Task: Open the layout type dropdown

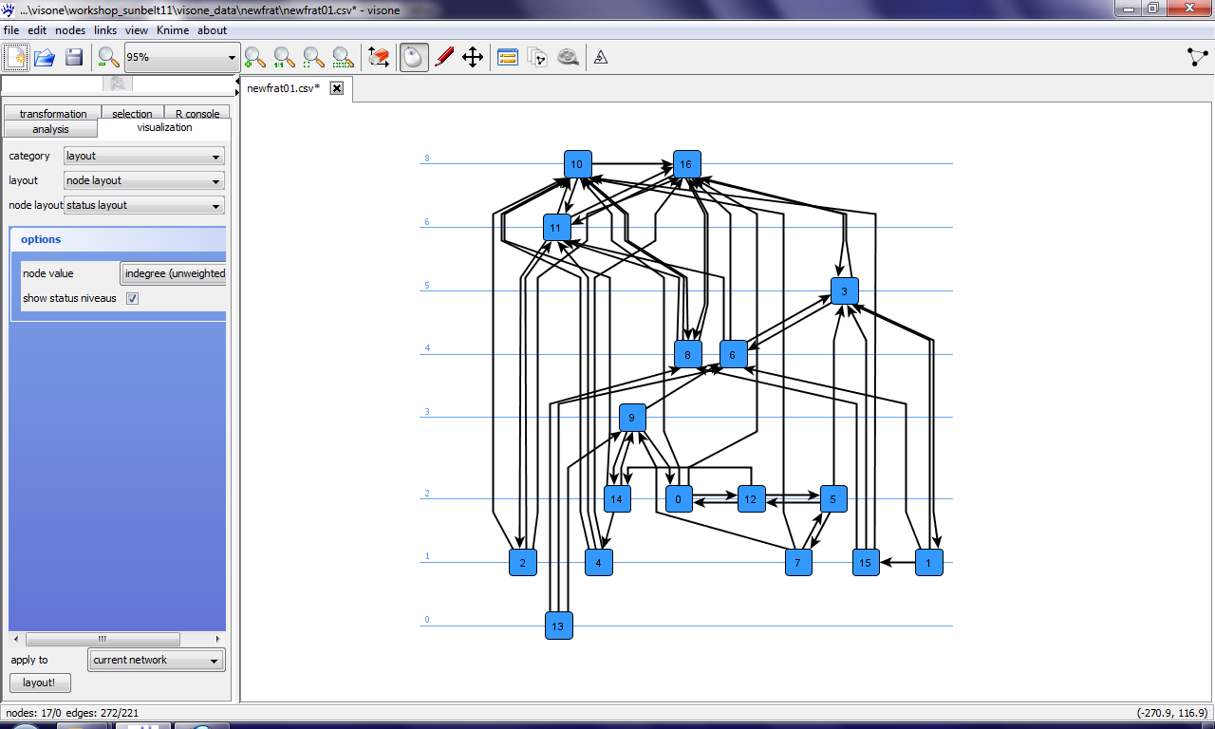Action: (x=144, y=180)
